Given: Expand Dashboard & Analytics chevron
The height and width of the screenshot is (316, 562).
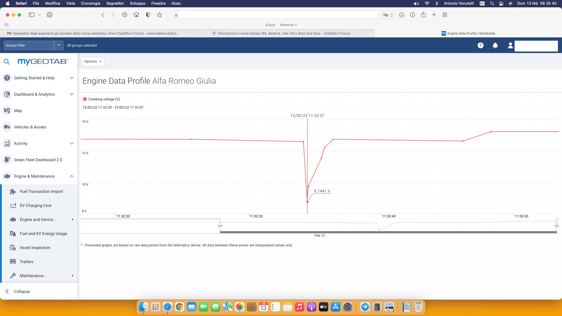Looking at the screenshot, I should pyautogui.click(x=72, y=94).
